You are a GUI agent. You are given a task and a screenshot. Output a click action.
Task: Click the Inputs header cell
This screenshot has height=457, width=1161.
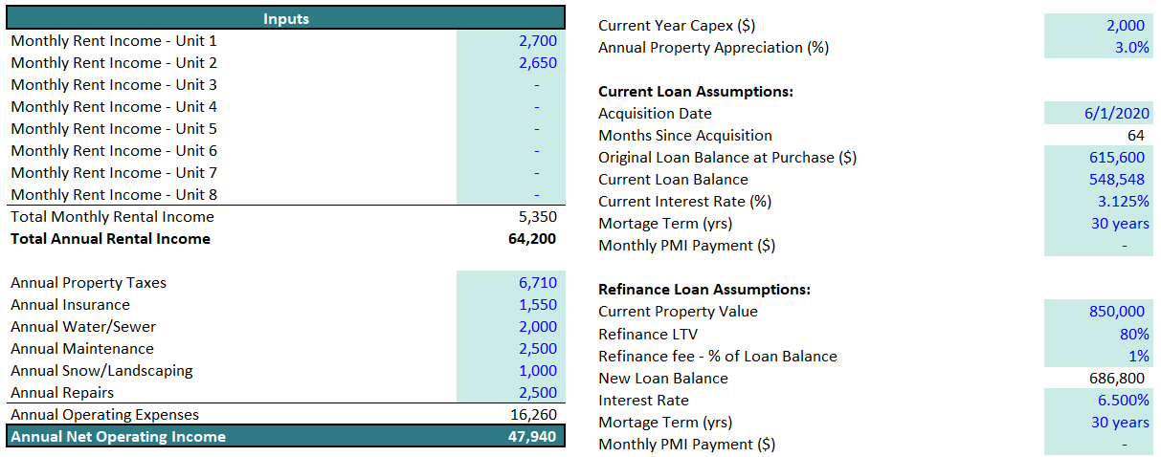click(x=286, y=19)
